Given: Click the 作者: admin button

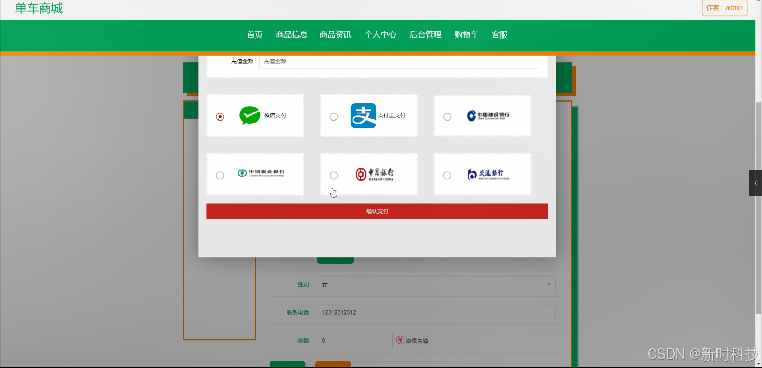Looking at the screenshot, I should [724, 7].
